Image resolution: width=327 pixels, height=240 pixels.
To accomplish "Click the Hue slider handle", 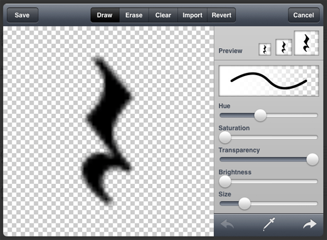I will click(x=260, y=115).
